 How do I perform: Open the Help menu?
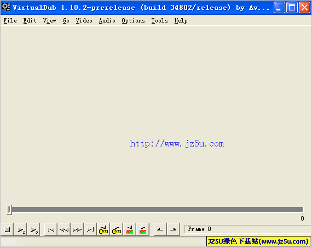(181, 20)
